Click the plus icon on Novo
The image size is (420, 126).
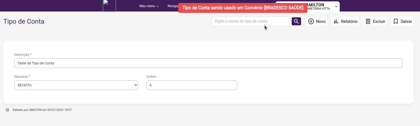click(311, 21)
